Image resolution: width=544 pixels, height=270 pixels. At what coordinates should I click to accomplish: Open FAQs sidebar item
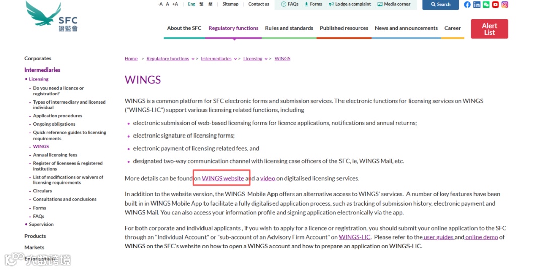[38, 216]
